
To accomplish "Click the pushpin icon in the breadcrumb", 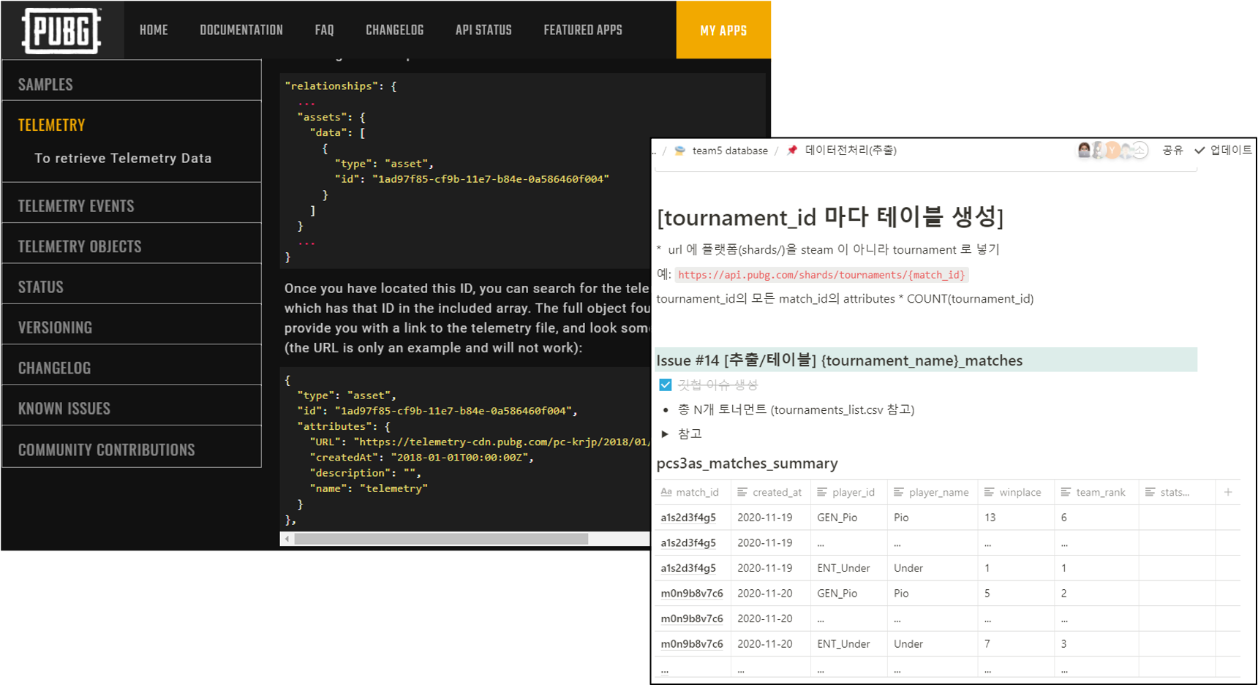I will coord(792,150).
